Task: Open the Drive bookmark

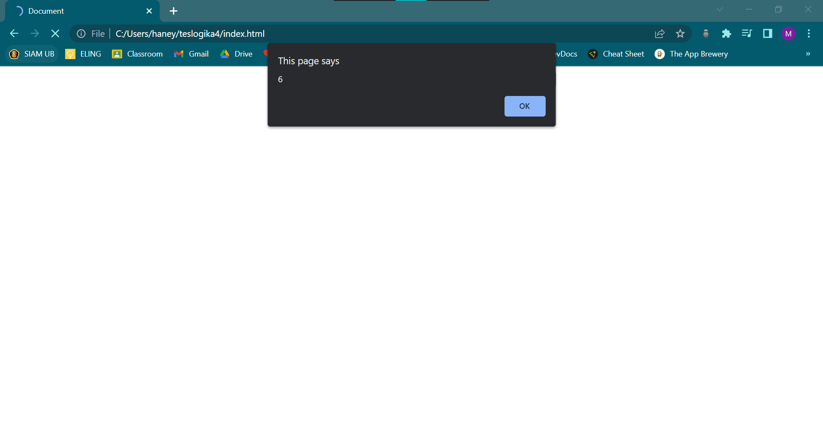Action: 236,54
